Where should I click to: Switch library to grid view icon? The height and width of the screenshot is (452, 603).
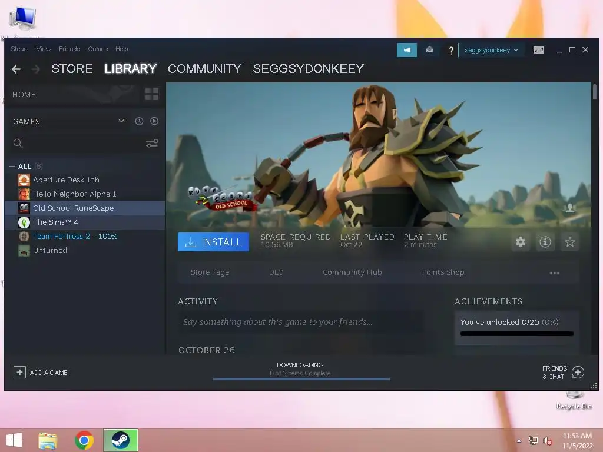click(152, 94)
